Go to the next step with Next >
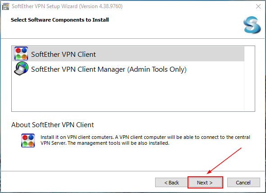 pos(205,183)
